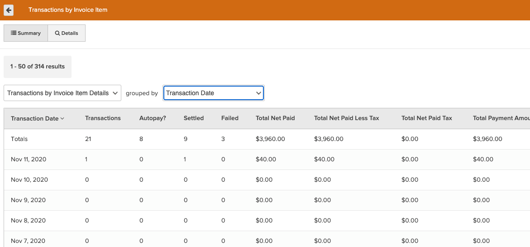
Task: Sort by the Transactions column header
Action: pyautogui.click(x=103, y=118)
